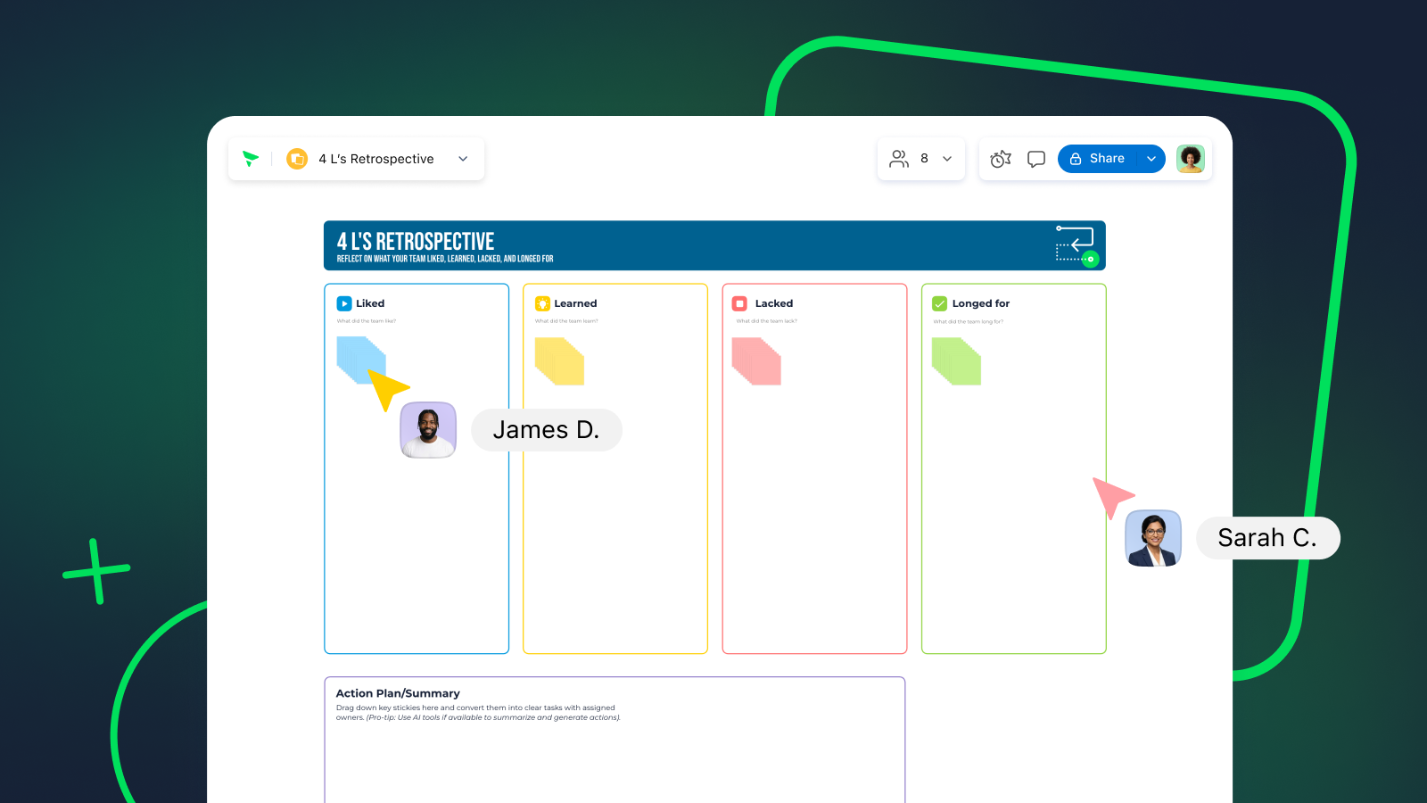Expand the 4 L's Retrospective board dropdown
This screenshot has height=803, width=1427.
tap(463, 159)
